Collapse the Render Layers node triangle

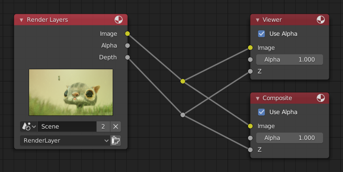21,20
